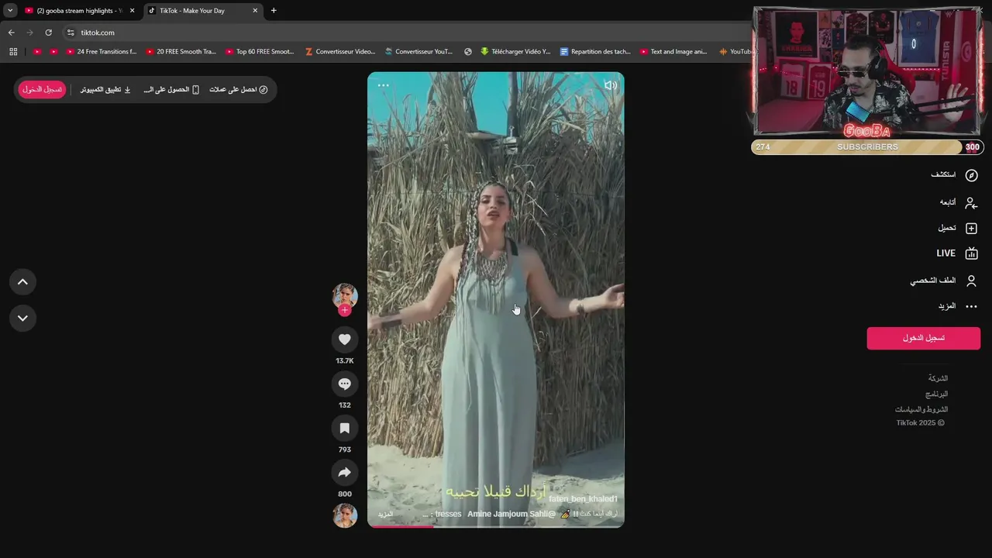This screenshot has width=992, height=558.
Task: Open bookmark Text and Image ani...
Action: (673, 52)
